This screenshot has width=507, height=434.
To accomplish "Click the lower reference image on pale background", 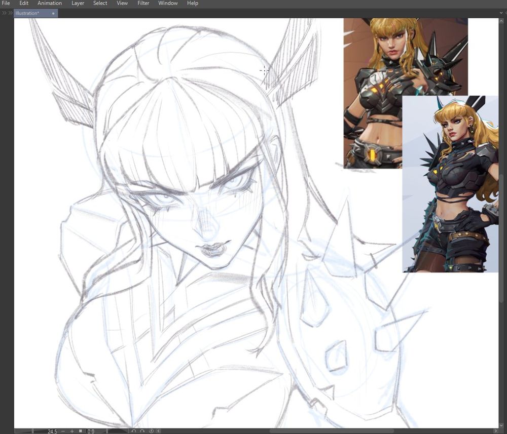I will (x=450, y=184).
